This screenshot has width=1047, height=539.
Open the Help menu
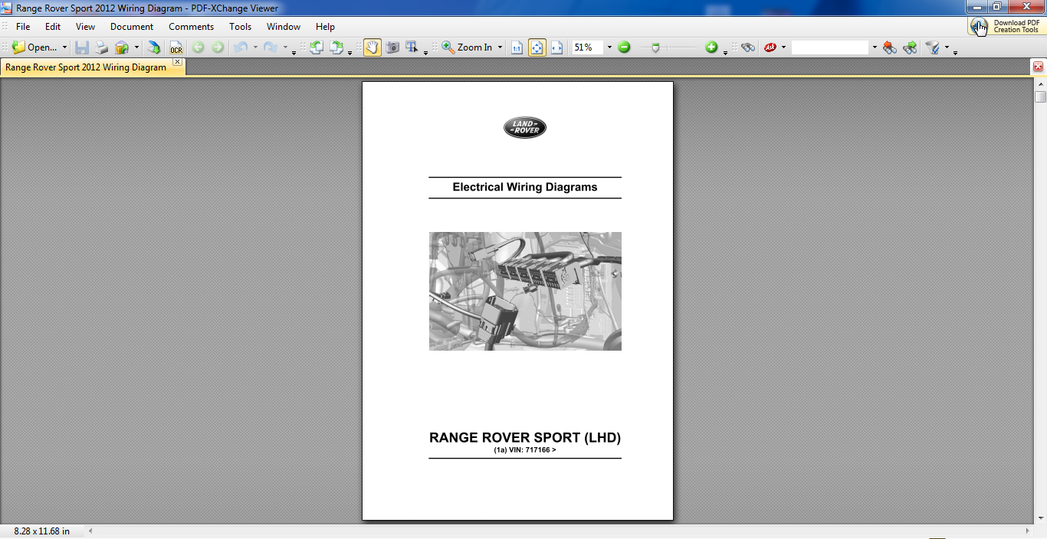pyautogui.click(x=325, y=26)
